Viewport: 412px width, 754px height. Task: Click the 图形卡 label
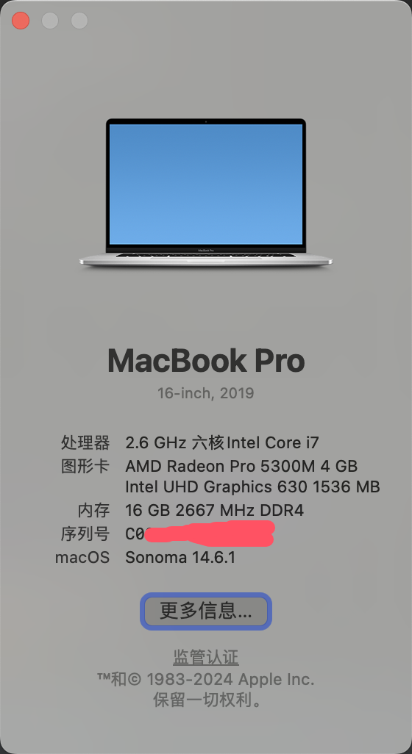point(85,466)
